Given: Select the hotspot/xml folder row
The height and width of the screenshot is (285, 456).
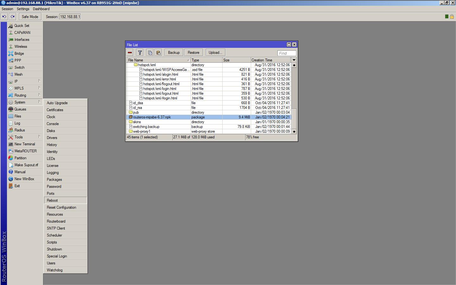Looking at the screenshot, I should click(209, 65).
